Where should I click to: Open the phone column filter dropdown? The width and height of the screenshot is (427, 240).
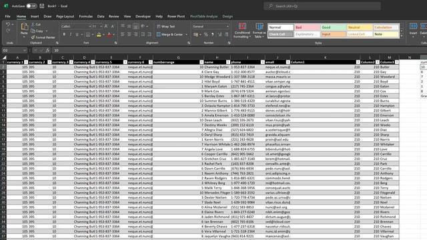click(x=262, y=62)
